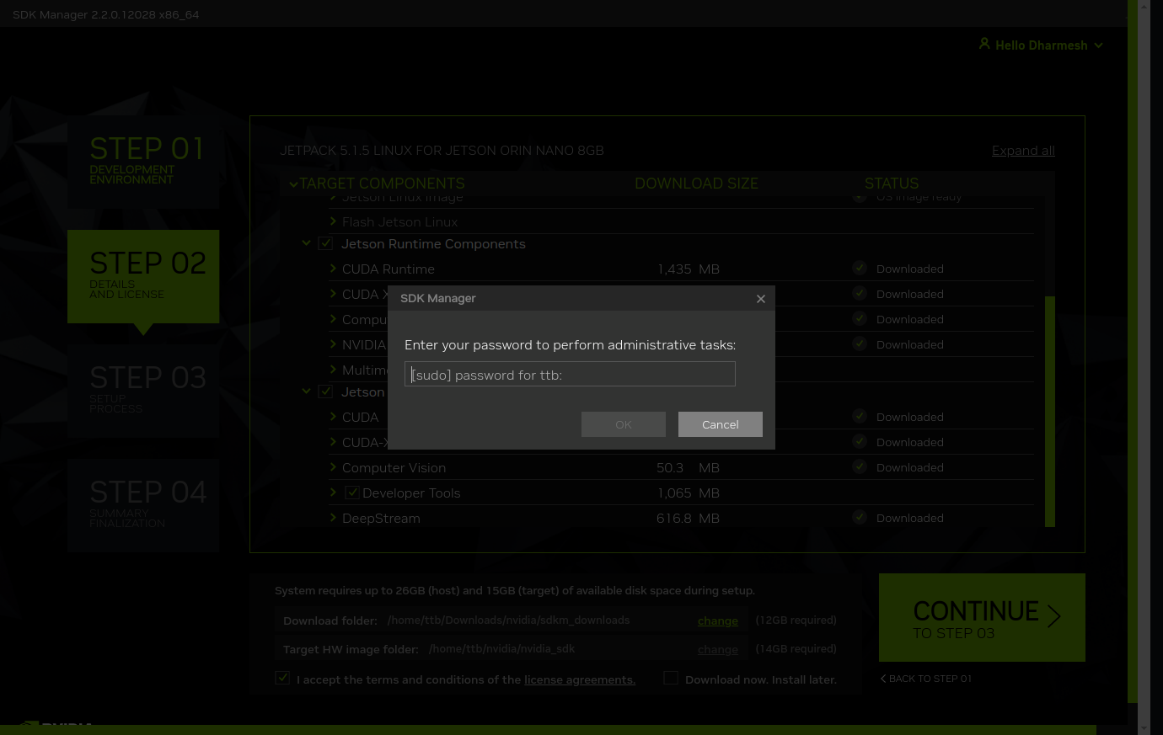Open the license agreements link

[x=579, y=680]
